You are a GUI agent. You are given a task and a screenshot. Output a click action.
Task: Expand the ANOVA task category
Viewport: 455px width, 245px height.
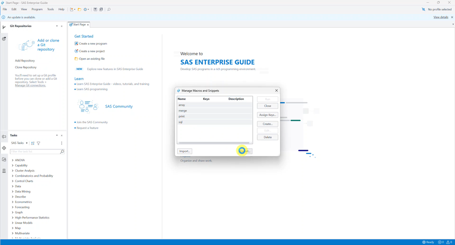point(12,160)
